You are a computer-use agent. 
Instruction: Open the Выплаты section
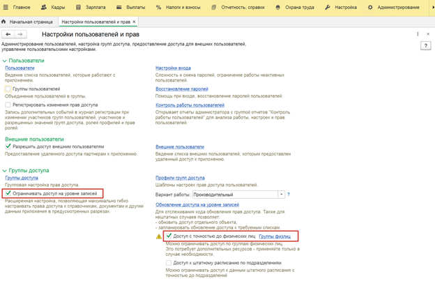point(131,7)
